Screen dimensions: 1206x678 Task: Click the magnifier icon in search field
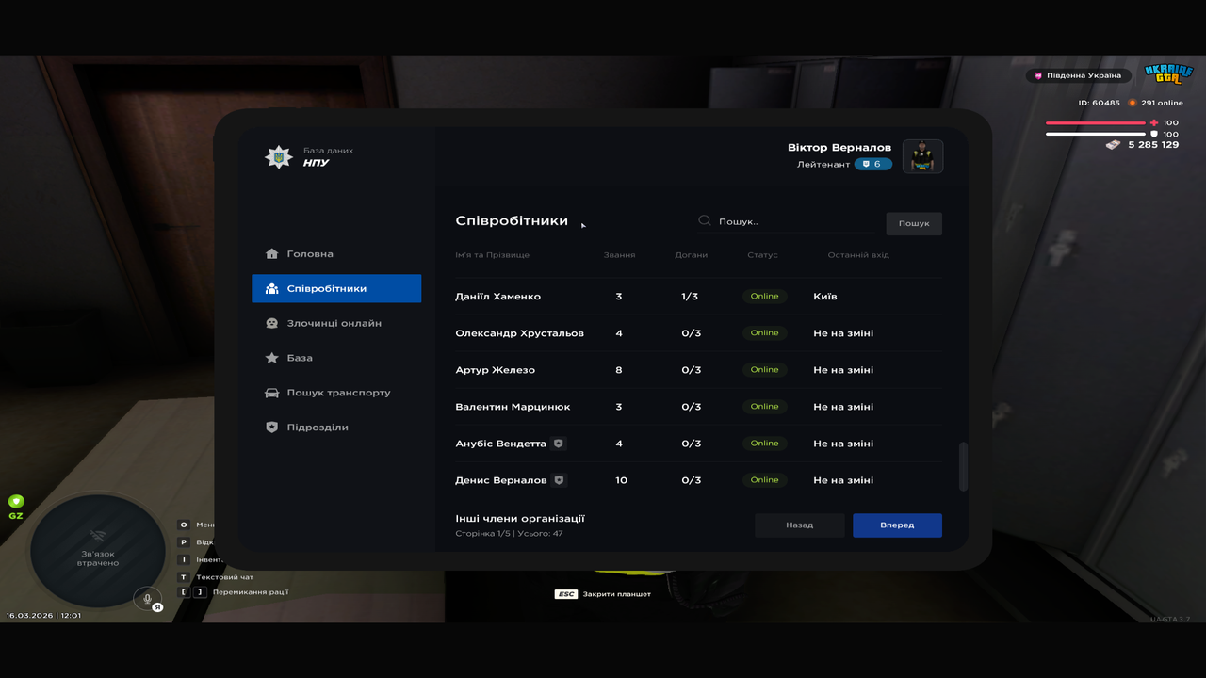coord(704,221)
